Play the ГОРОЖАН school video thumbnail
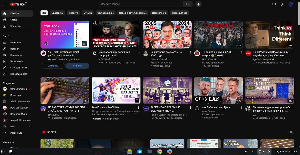 [x=219, y=35]
